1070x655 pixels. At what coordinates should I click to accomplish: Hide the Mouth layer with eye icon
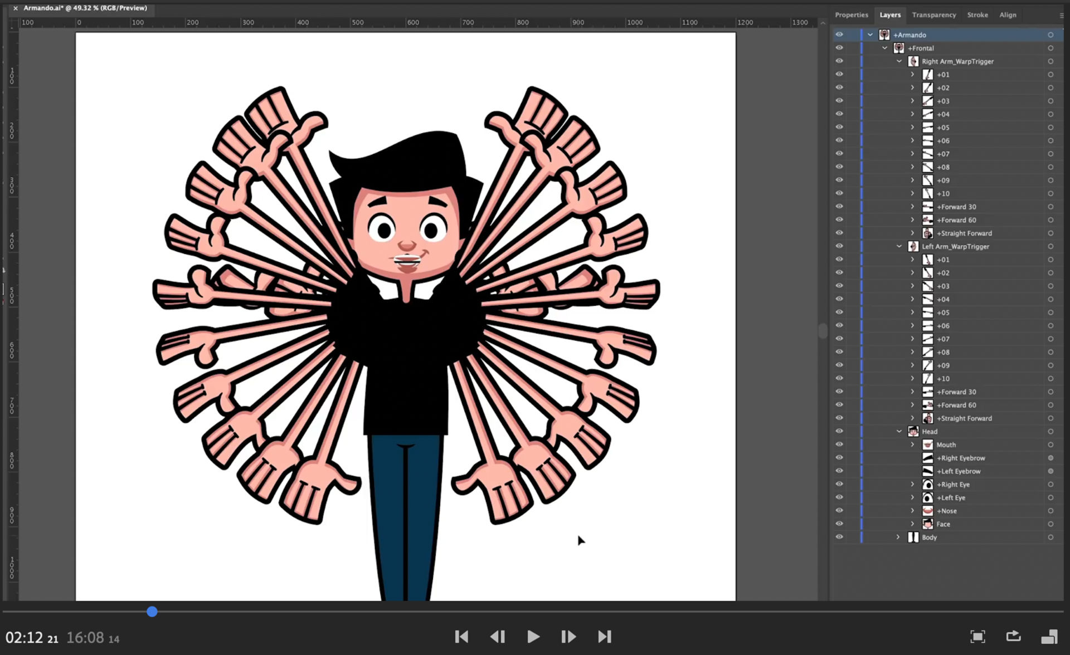[839, 444]
